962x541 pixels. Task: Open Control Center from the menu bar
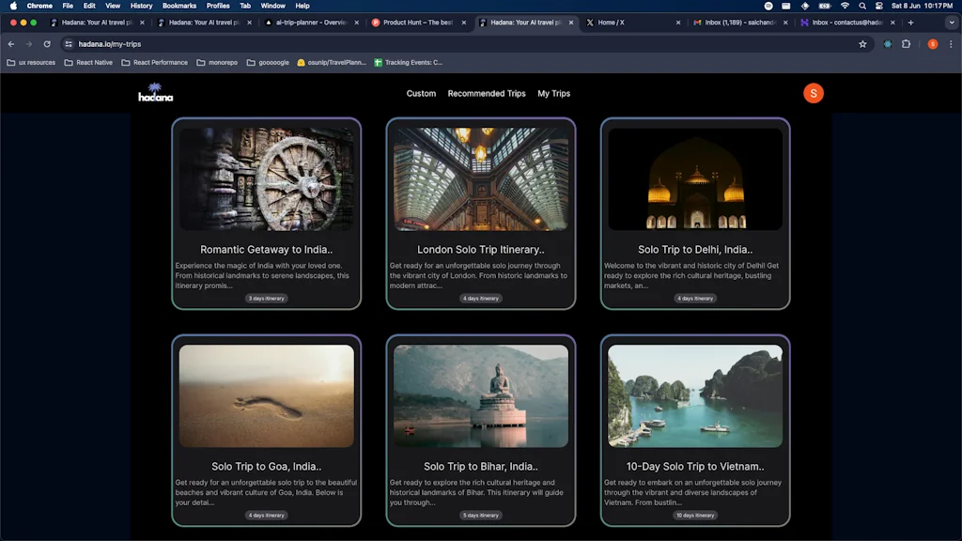(879, 6)
